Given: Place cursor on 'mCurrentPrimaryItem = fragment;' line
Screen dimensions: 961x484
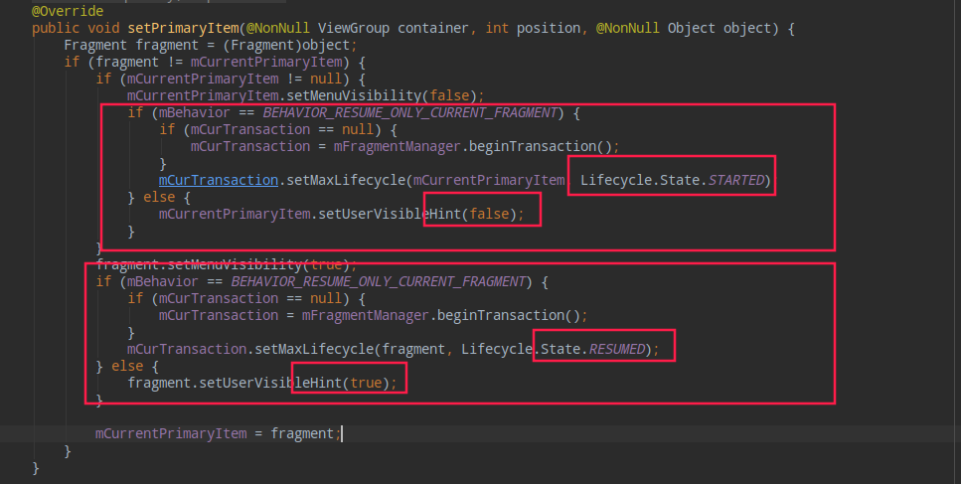Looking at the screenshot, I should pos(218,433).
